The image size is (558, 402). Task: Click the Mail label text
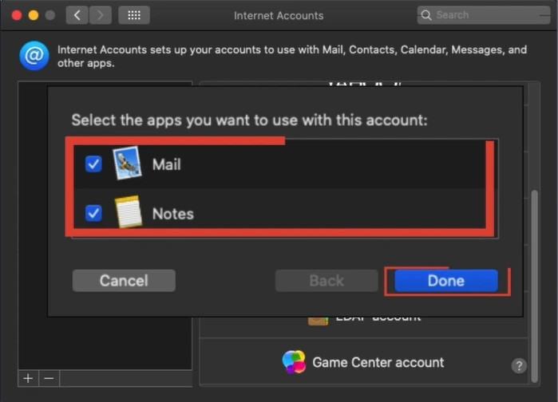167,164
